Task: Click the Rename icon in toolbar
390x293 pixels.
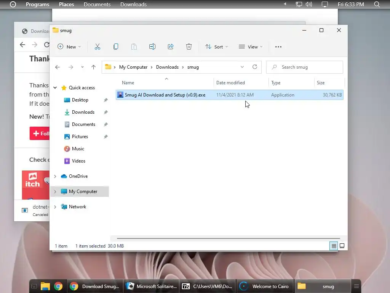Action: (152, 47)
